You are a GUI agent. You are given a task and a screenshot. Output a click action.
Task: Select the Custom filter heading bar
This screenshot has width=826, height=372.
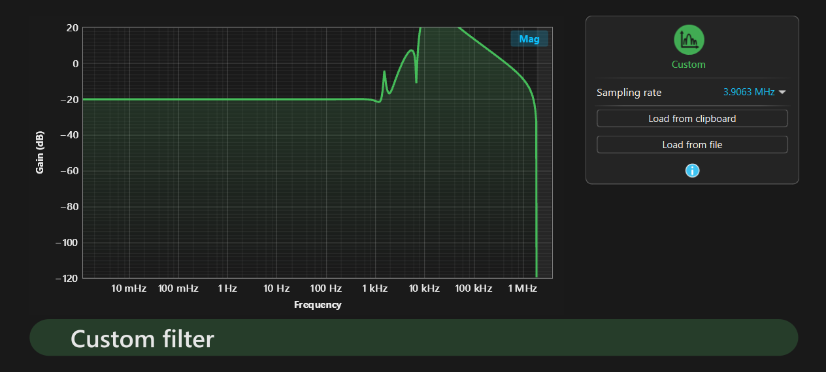point(414,338)
